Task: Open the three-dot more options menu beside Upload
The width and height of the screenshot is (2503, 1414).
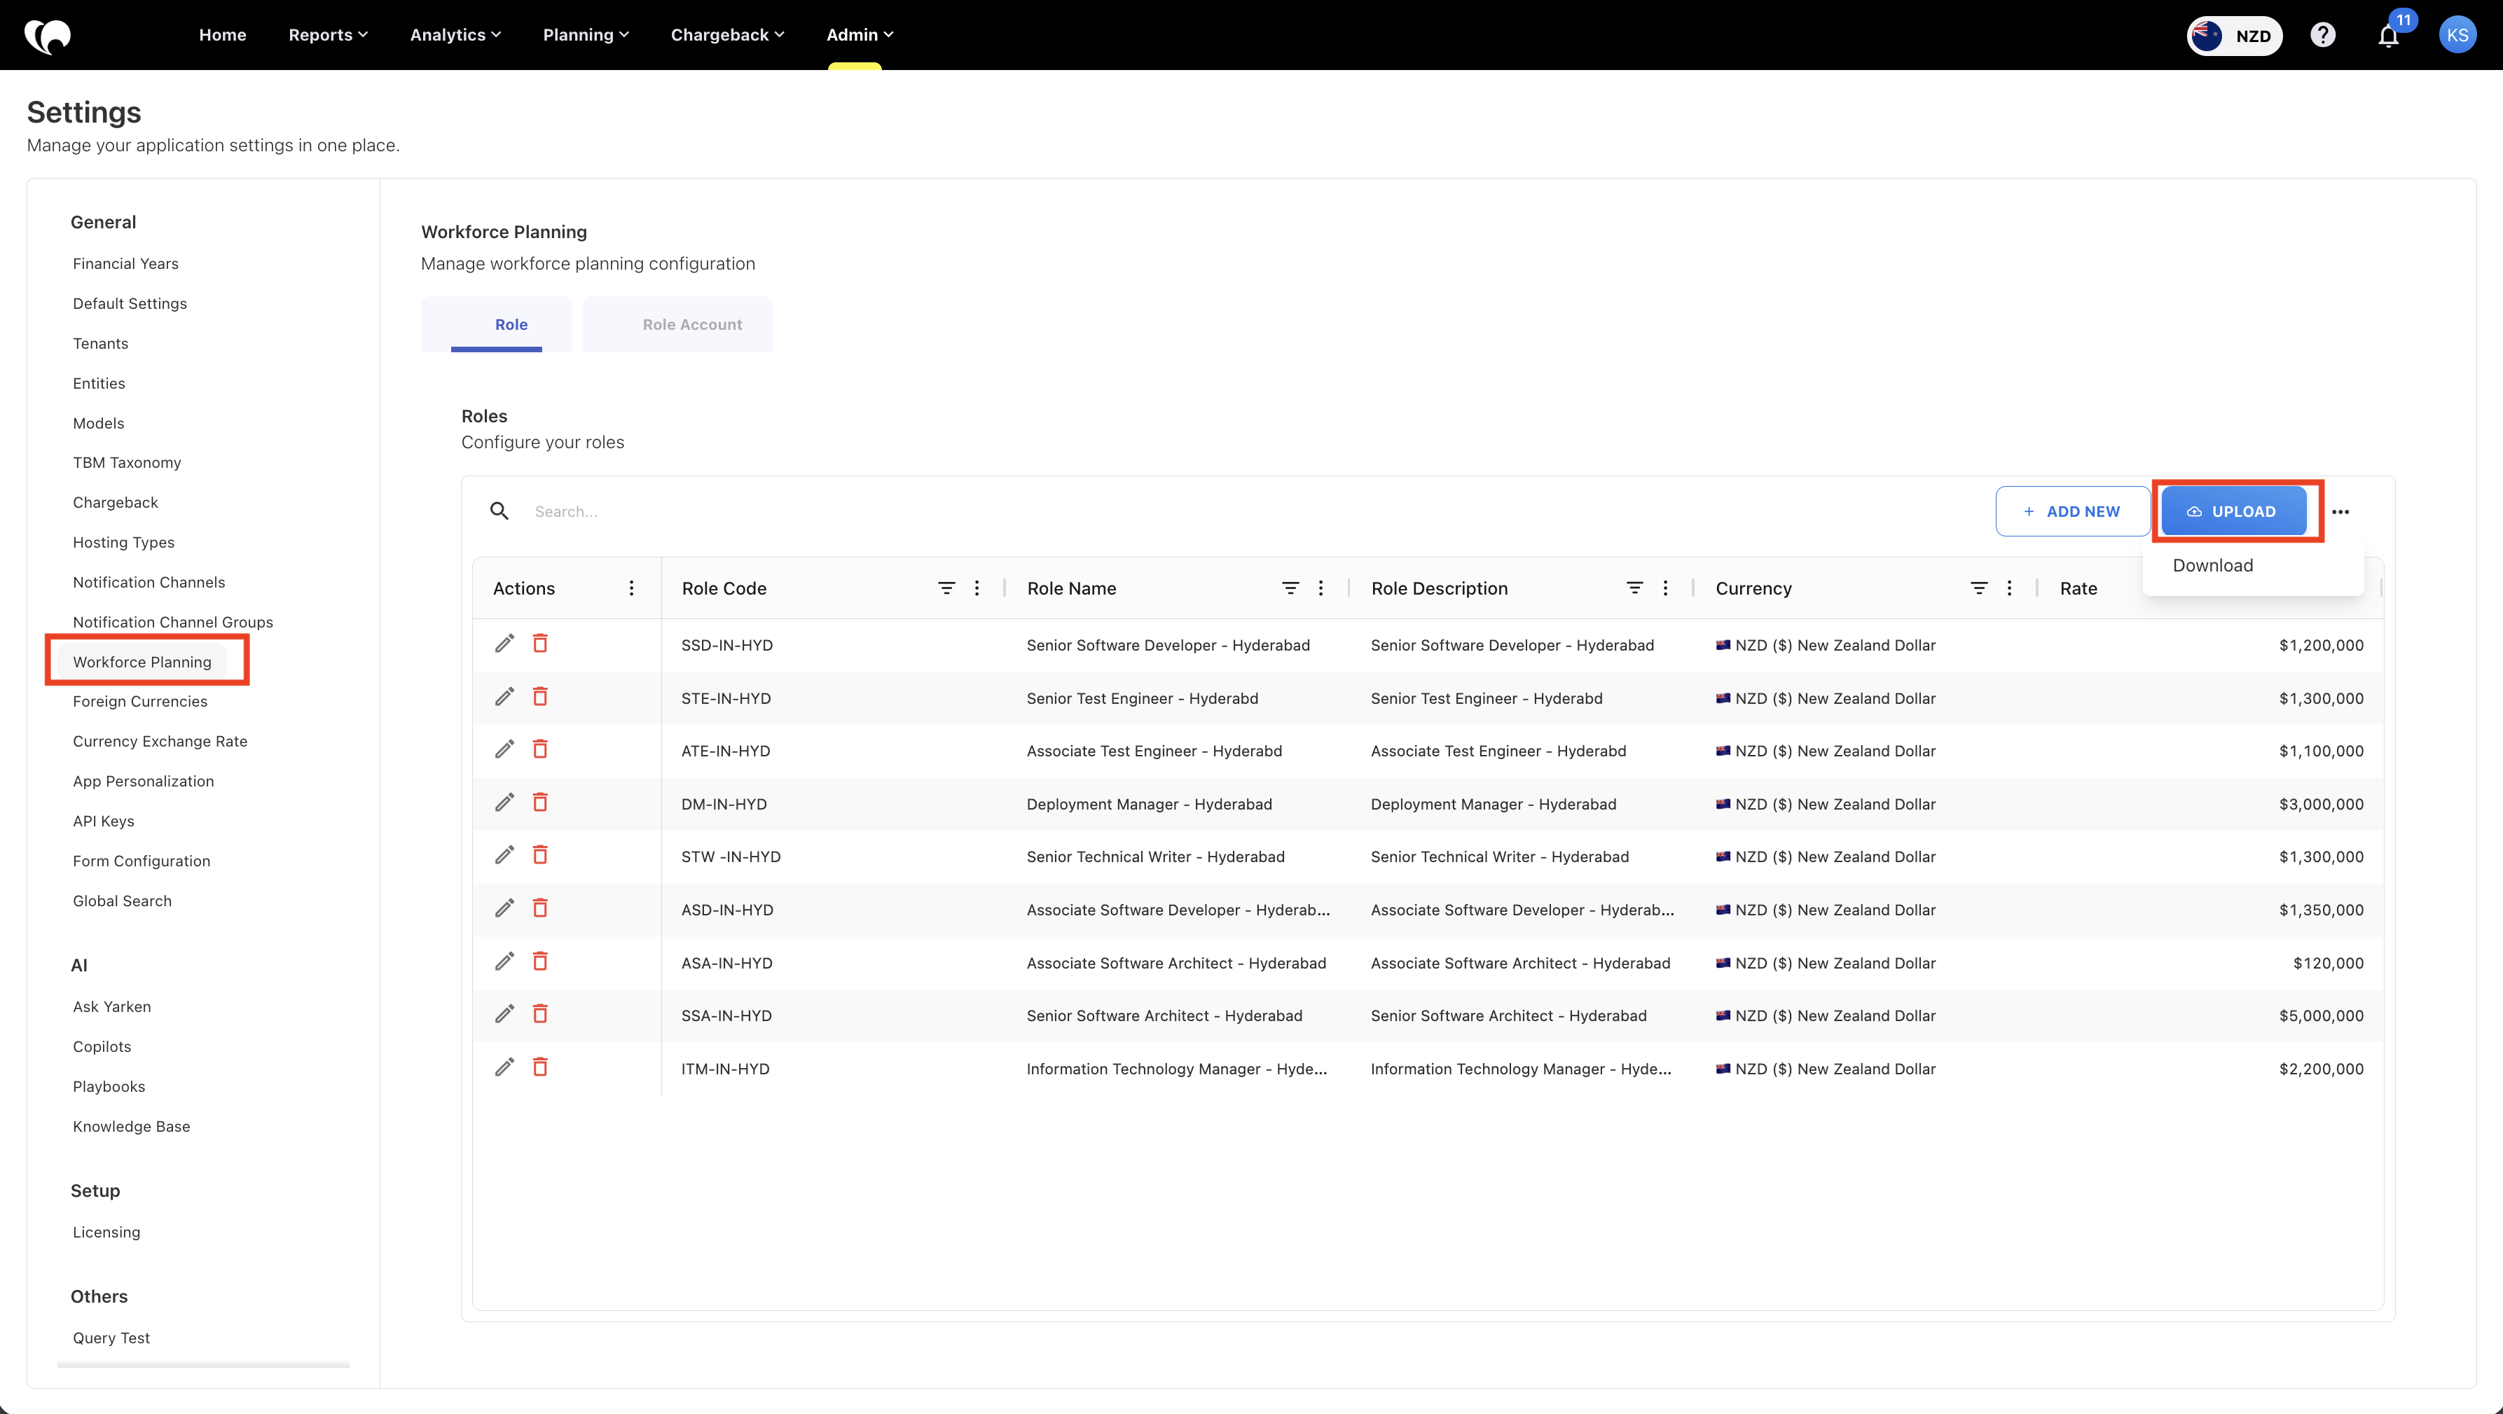Action: click(2340, 512)
